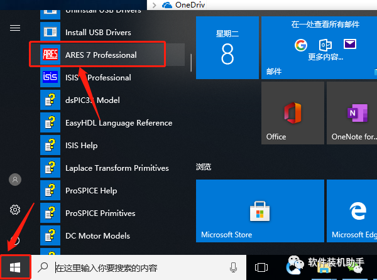Open ProSPICE Help icon
Image resolution: width=377 pixels, height=280 pixels.
pyautogui.click(x=50, y=190)
